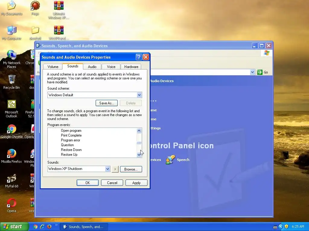Switch to the Audio tab
The width and height of the screenshot is (309, 231).
click(92, 66)
